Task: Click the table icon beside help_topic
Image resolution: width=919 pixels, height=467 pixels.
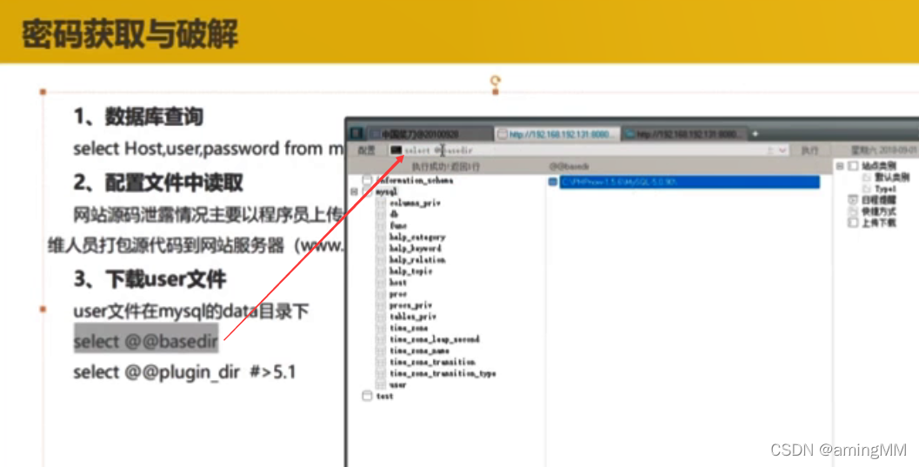Action: (x=381, y=271)
